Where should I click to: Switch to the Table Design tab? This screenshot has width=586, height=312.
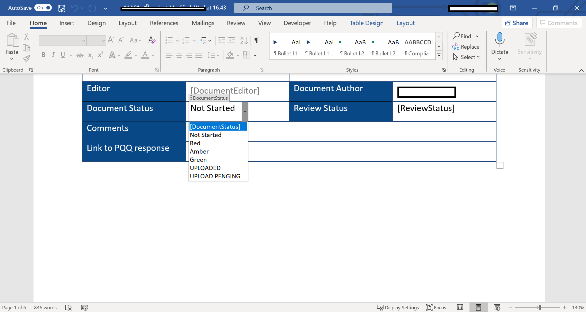366,23
